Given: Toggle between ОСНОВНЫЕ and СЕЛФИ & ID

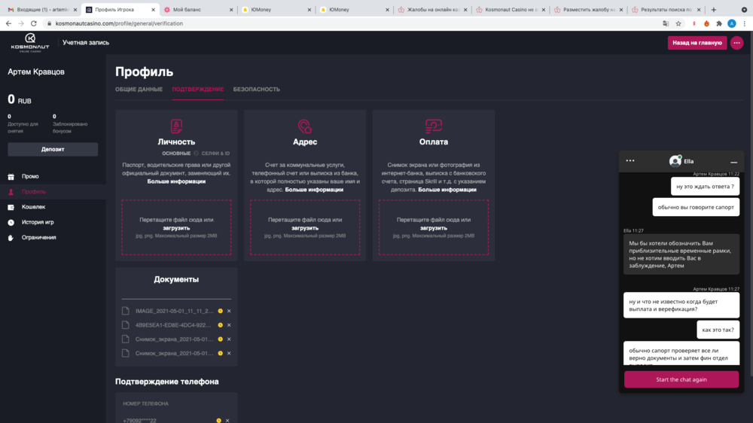Looking at the screenshot, I should 197,154.
